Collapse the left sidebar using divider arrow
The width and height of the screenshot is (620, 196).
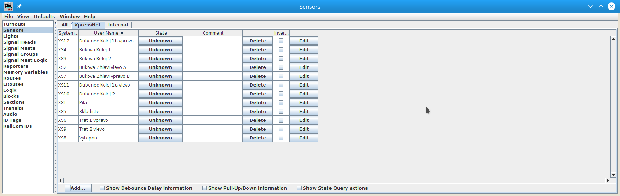[x=55, y=23]
